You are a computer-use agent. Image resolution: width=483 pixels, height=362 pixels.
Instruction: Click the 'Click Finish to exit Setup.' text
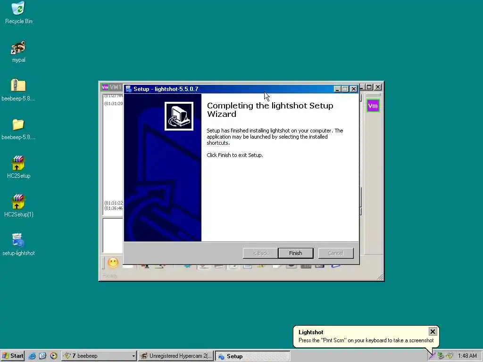click(235, 155)
